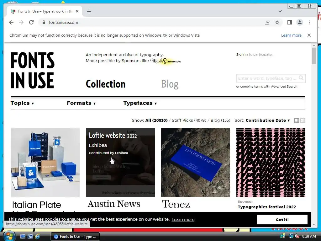Click the browser forward arrow
This screenshot has width=321, height=241.
point(21,22)
